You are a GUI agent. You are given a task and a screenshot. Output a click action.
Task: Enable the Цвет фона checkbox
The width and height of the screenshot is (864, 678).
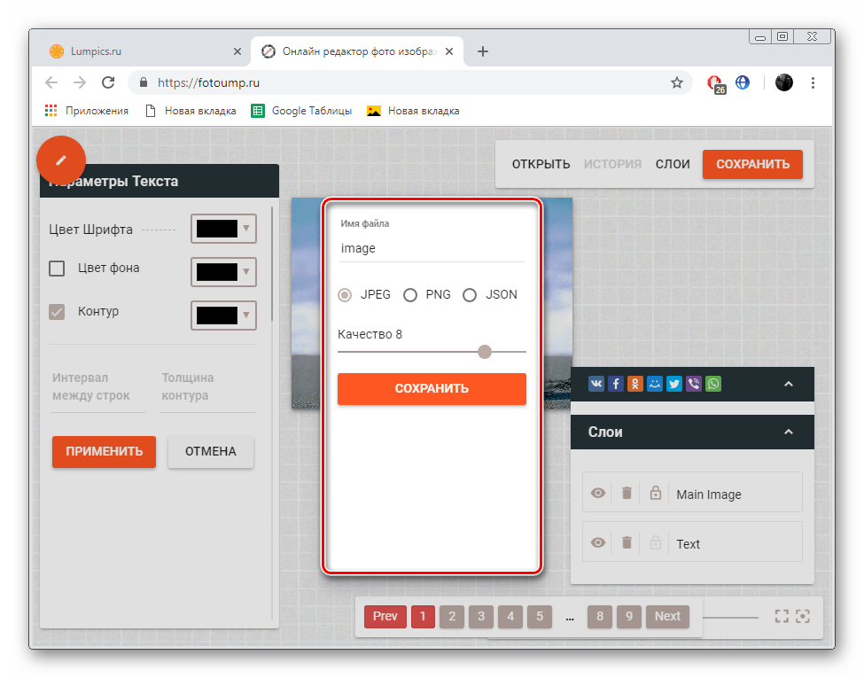click(57, 269)
